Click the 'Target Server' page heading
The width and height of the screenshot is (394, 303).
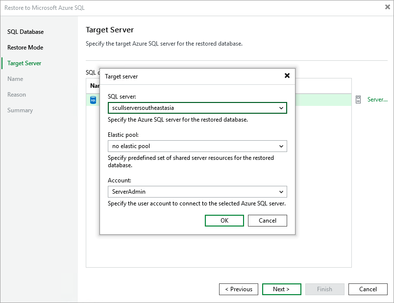click(x=110, y=30)
